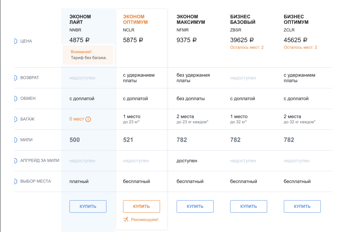Viewport: 346px width, 232px height.
Task: Click airplane icon beside Рекомендуем
Action: (126, 220)
